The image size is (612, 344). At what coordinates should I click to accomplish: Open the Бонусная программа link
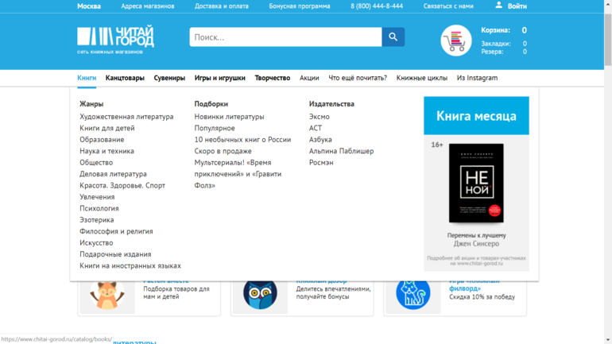tap(299, 6)
